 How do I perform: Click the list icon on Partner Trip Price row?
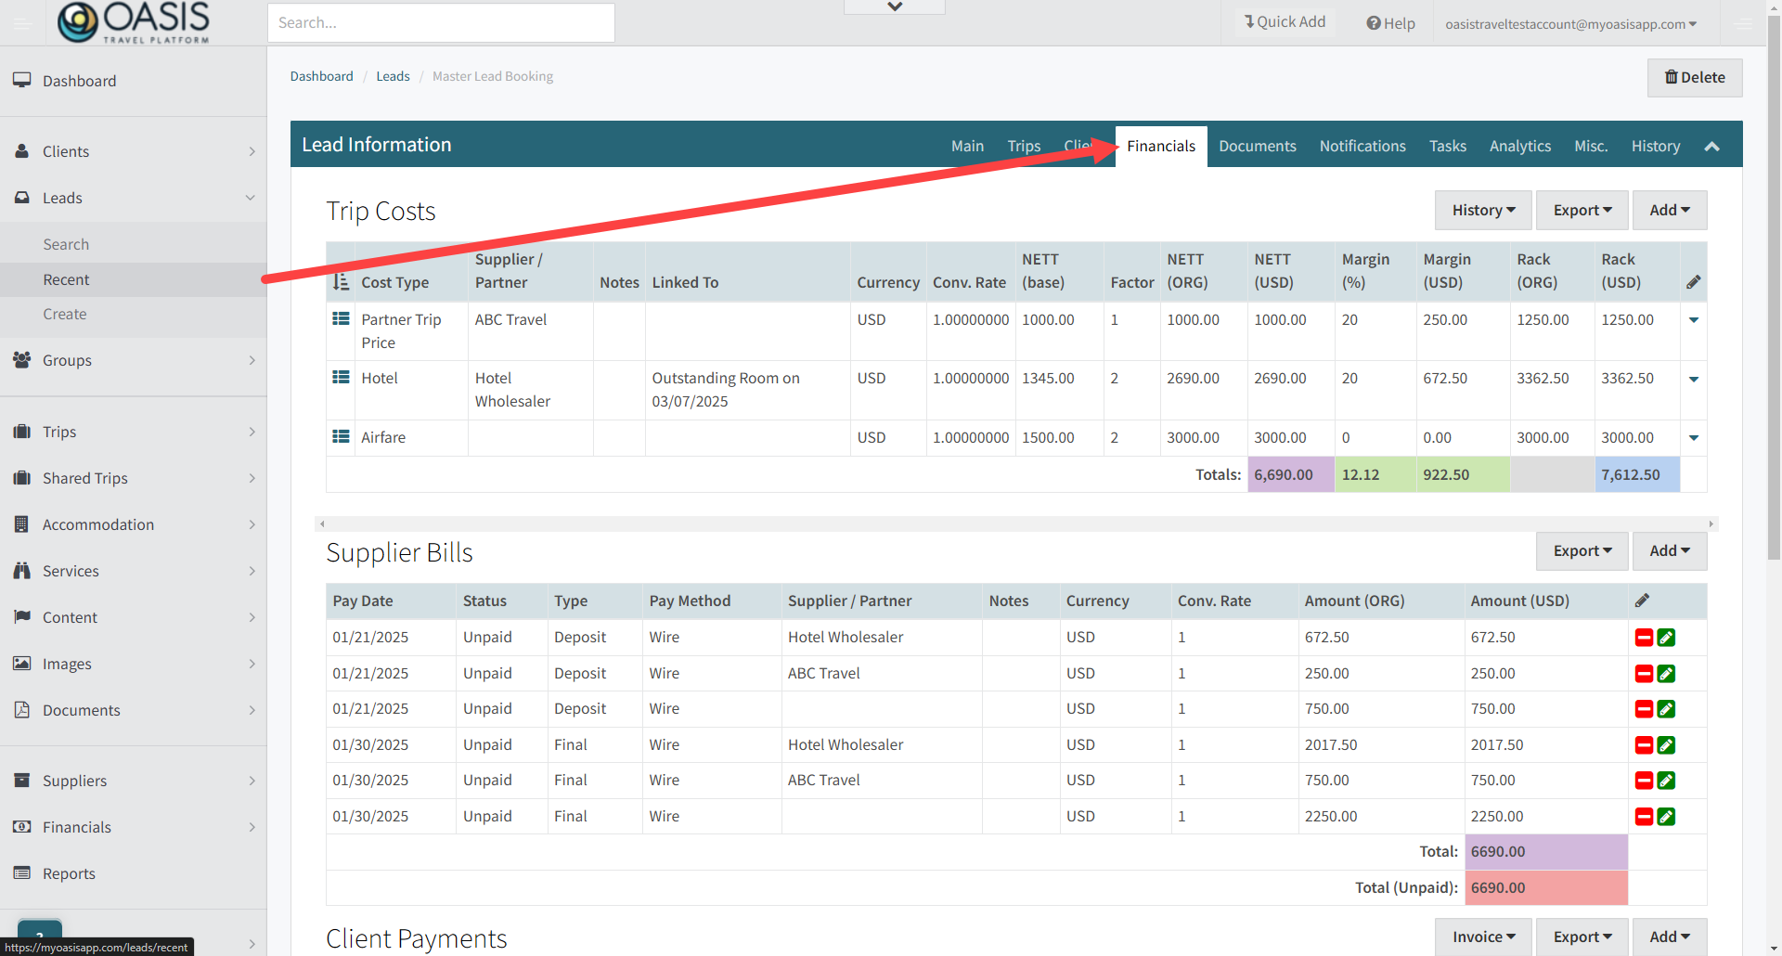341,319
